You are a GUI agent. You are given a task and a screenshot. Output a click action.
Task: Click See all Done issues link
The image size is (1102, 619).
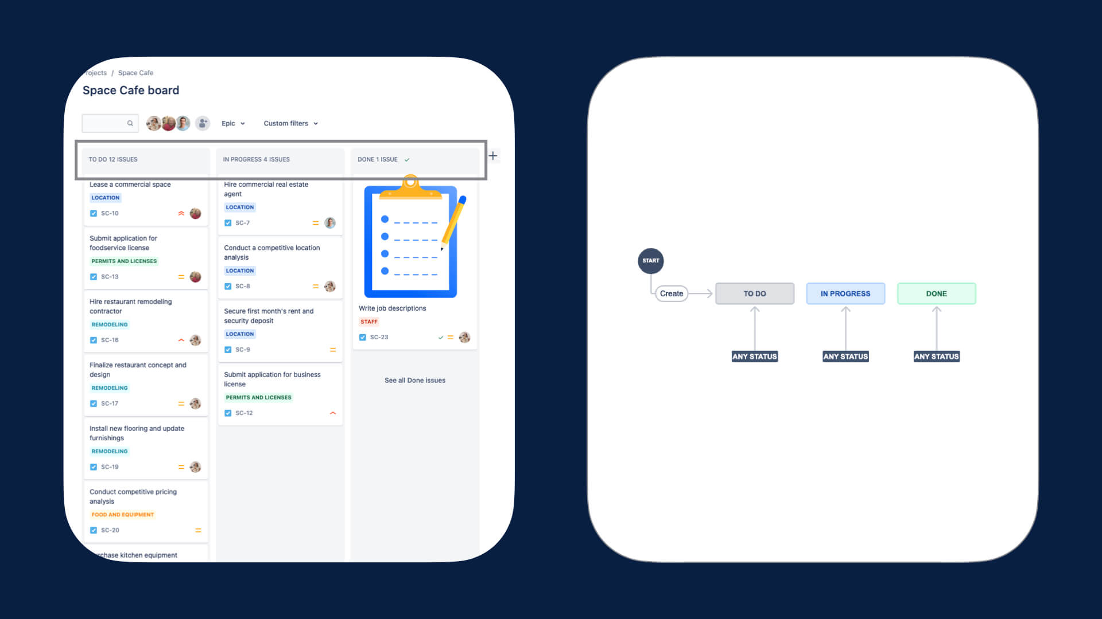414,379
